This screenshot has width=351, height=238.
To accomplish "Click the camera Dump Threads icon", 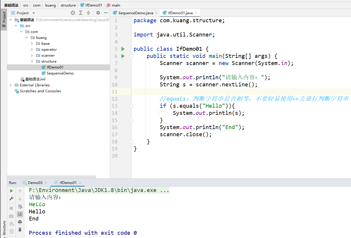I will [x=11, y=216].
